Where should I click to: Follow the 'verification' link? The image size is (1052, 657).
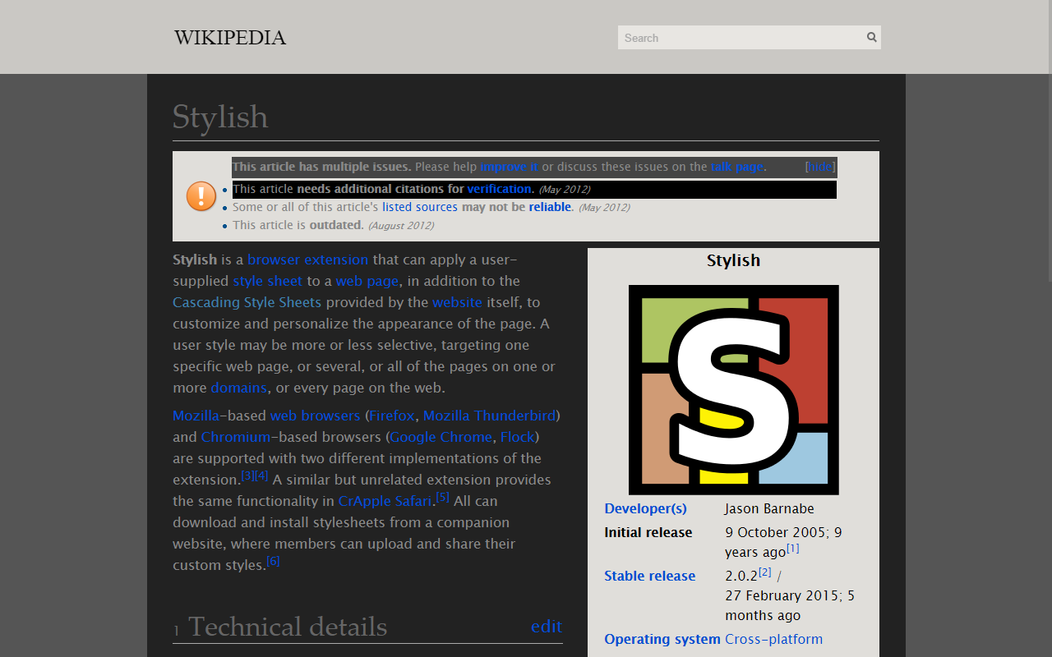coord(500,189)
